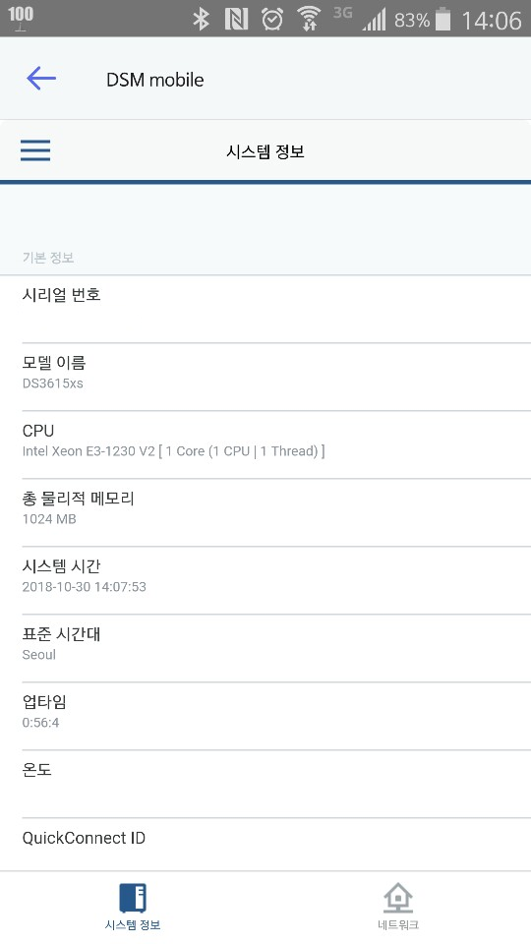Switch to the 네트워크 tab
This screenshot has height=944, width=531.
398,908
